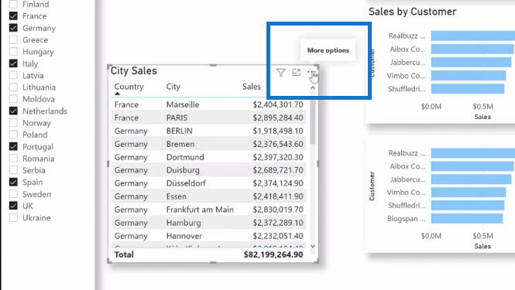515x290 pixels.
Task: Select the City Sales title
Action: (x=134, y=71)
